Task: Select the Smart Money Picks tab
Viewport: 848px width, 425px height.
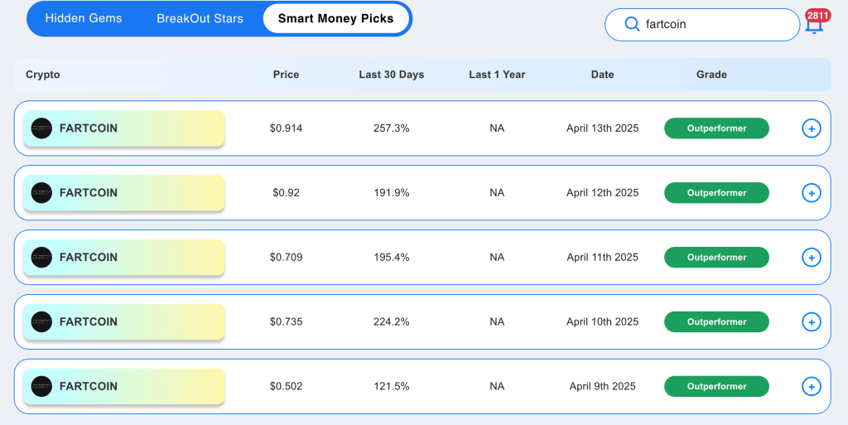Action: pyautogui.click(x=336, y=18)
